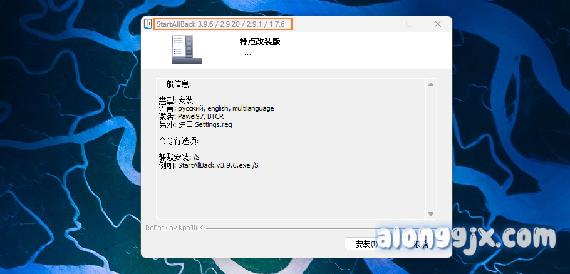Click the grayed-out maximize button
This screenshot has height=274, width=570.
(x=409, y=24)
